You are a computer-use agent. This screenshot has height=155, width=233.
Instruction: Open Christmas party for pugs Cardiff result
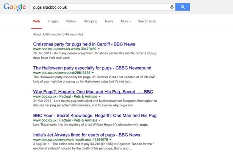pos(84,44)
